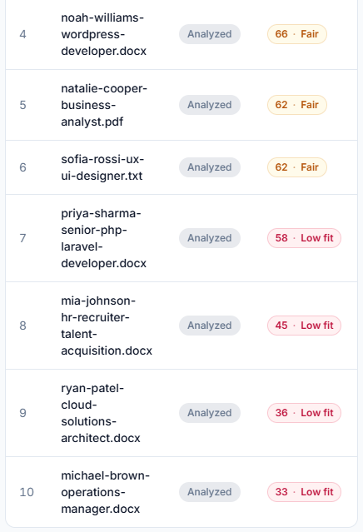Click the 62 Fair badge for natalie-cooper
Screen dimensions: 363x532
[297, 105]
